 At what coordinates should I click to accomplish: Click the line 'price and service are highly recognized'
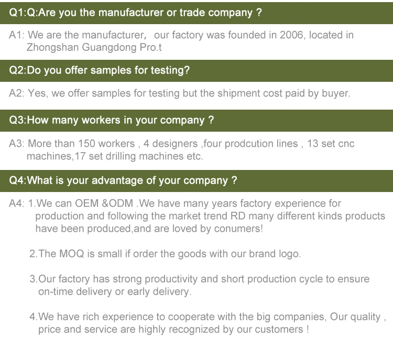tap(173, 329)
